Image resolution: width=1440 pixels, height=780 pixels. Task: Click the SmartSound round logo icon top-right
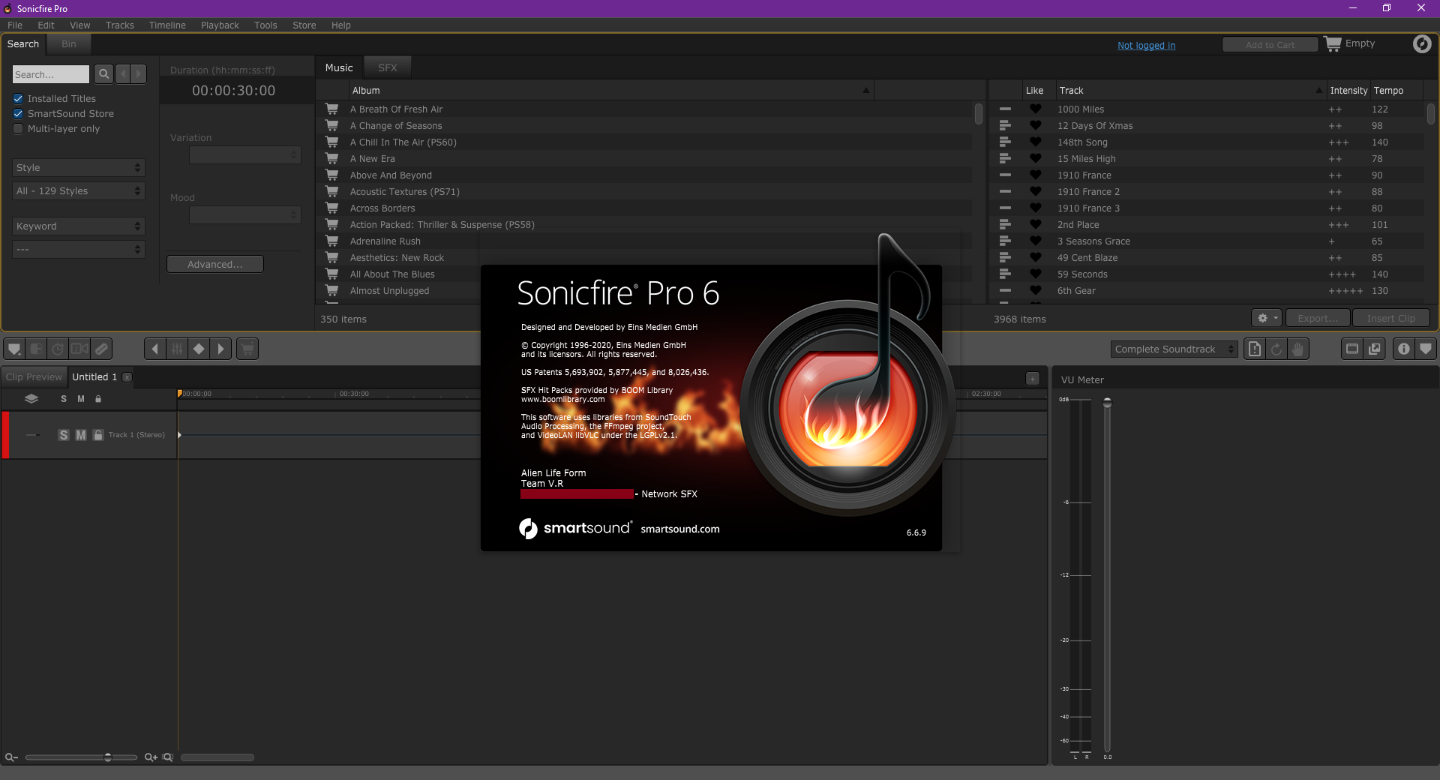(1422, 43)
